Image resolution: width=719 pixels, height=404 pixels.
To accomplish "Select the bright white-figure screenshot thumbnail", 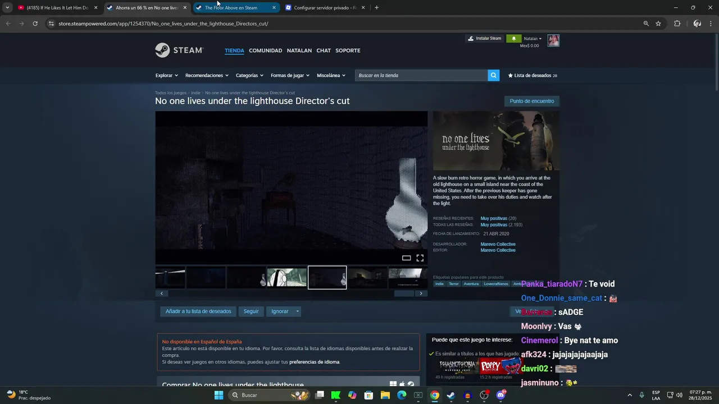I will pos(286,278).
